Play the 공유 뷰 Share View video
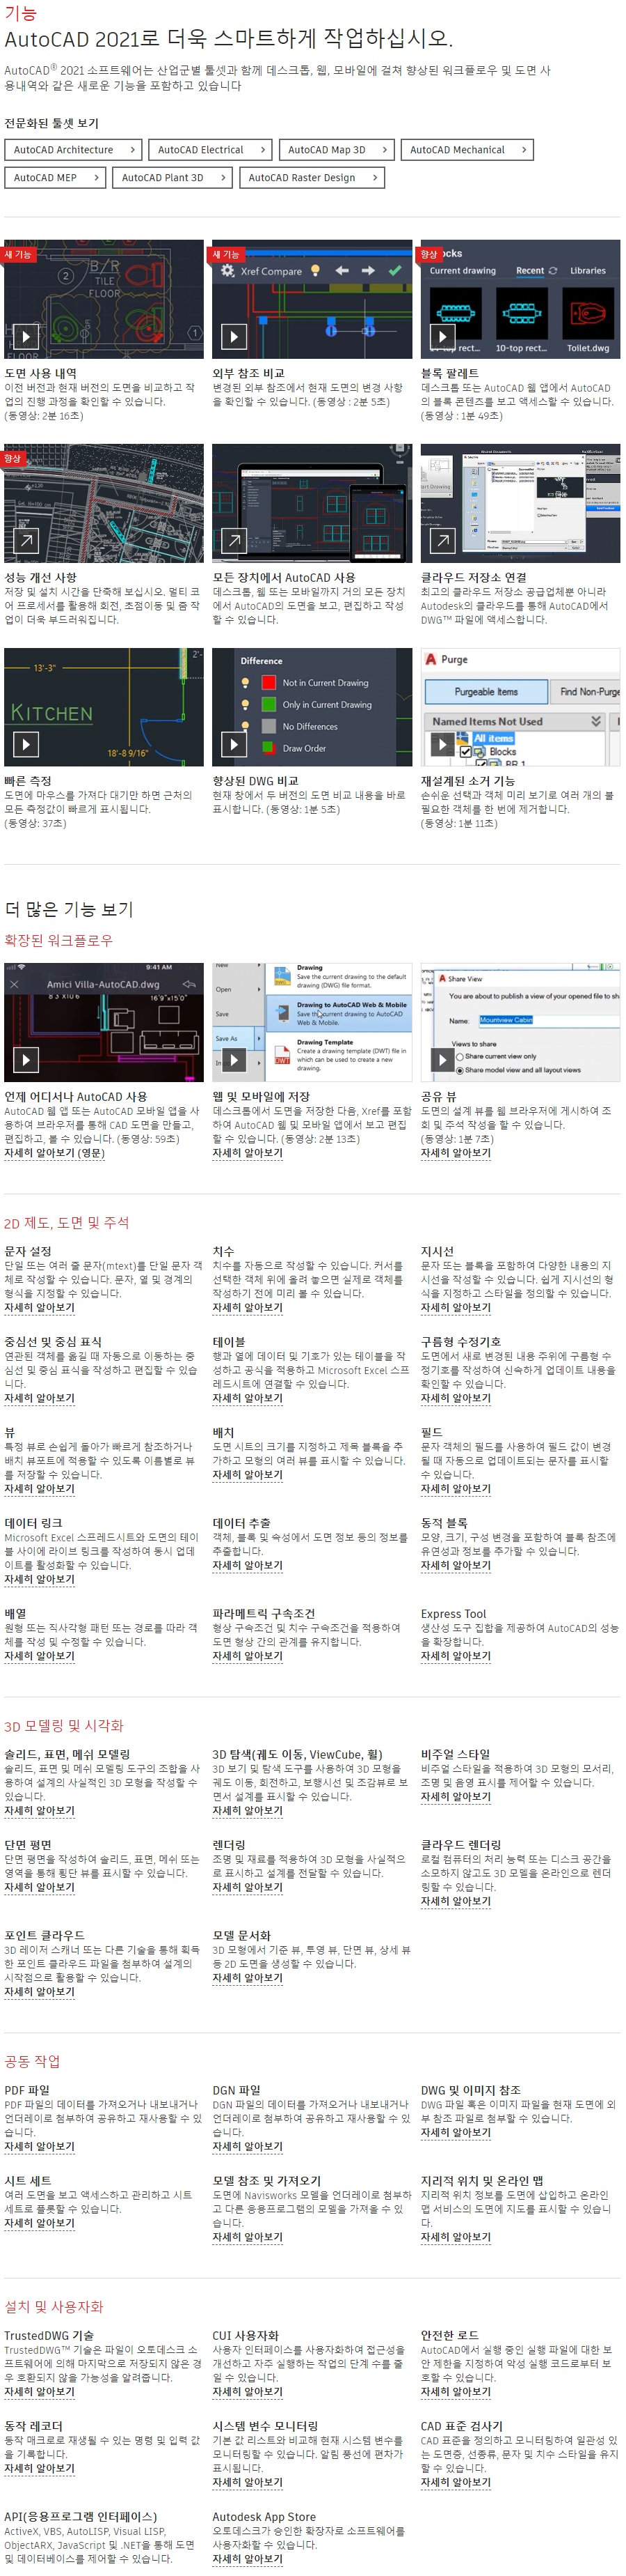 (x=442, y=1060)
